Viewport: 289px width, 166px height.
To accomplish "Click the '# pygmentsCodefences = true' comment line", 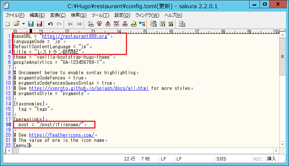I will pyautogui.click(x=49, y=78).
